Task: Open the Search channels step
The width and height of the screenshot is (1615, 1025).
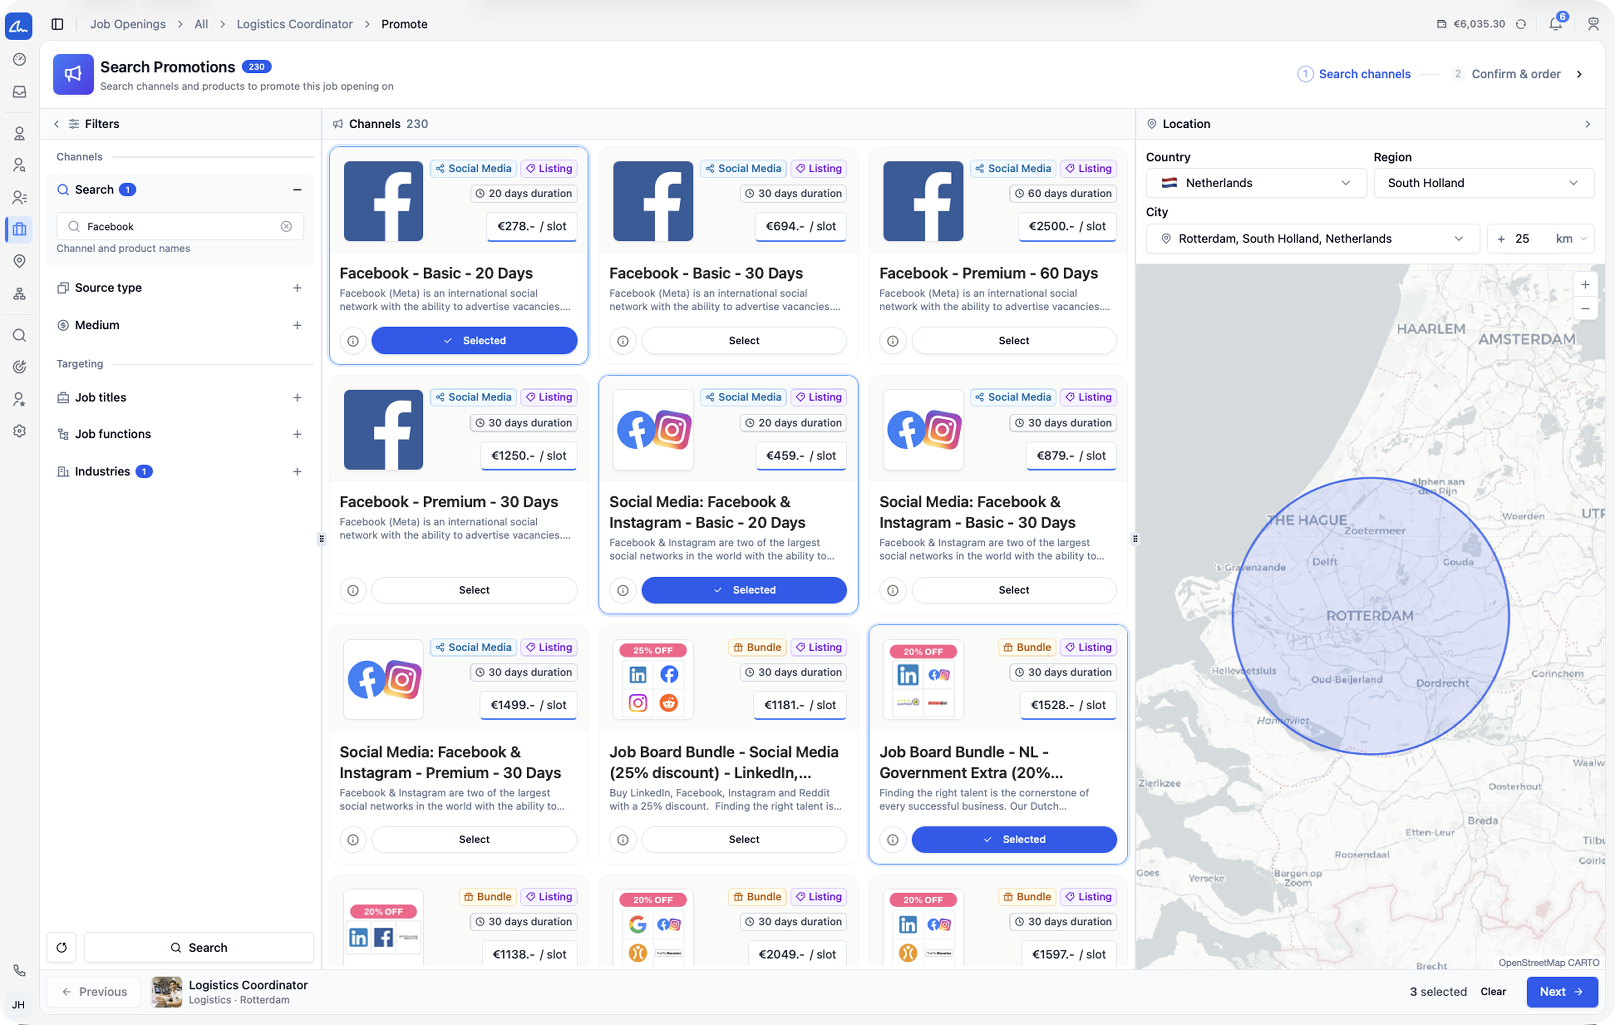Action: pyautogui.click(x=1354, y=74)
